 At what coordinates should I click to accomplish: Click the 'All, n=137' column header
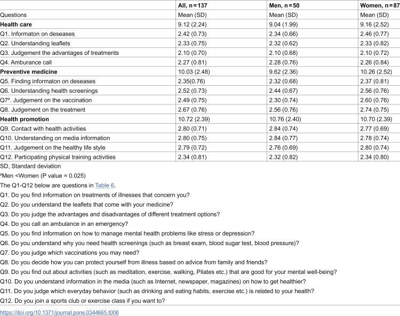pos(193,5)
